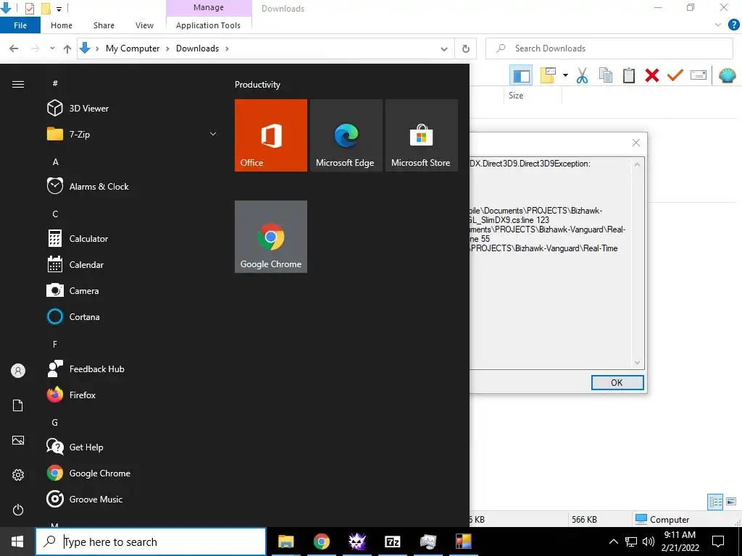742x556 pixels.
Task: Open Quick Access Toolbar customize dropdown
Action: click(x=59, y=9)
